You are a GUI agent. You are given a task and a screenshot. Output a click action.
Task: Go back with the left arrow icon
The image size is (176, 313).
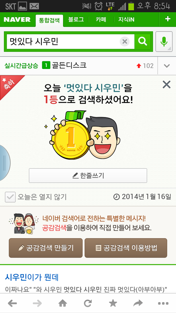12,303
